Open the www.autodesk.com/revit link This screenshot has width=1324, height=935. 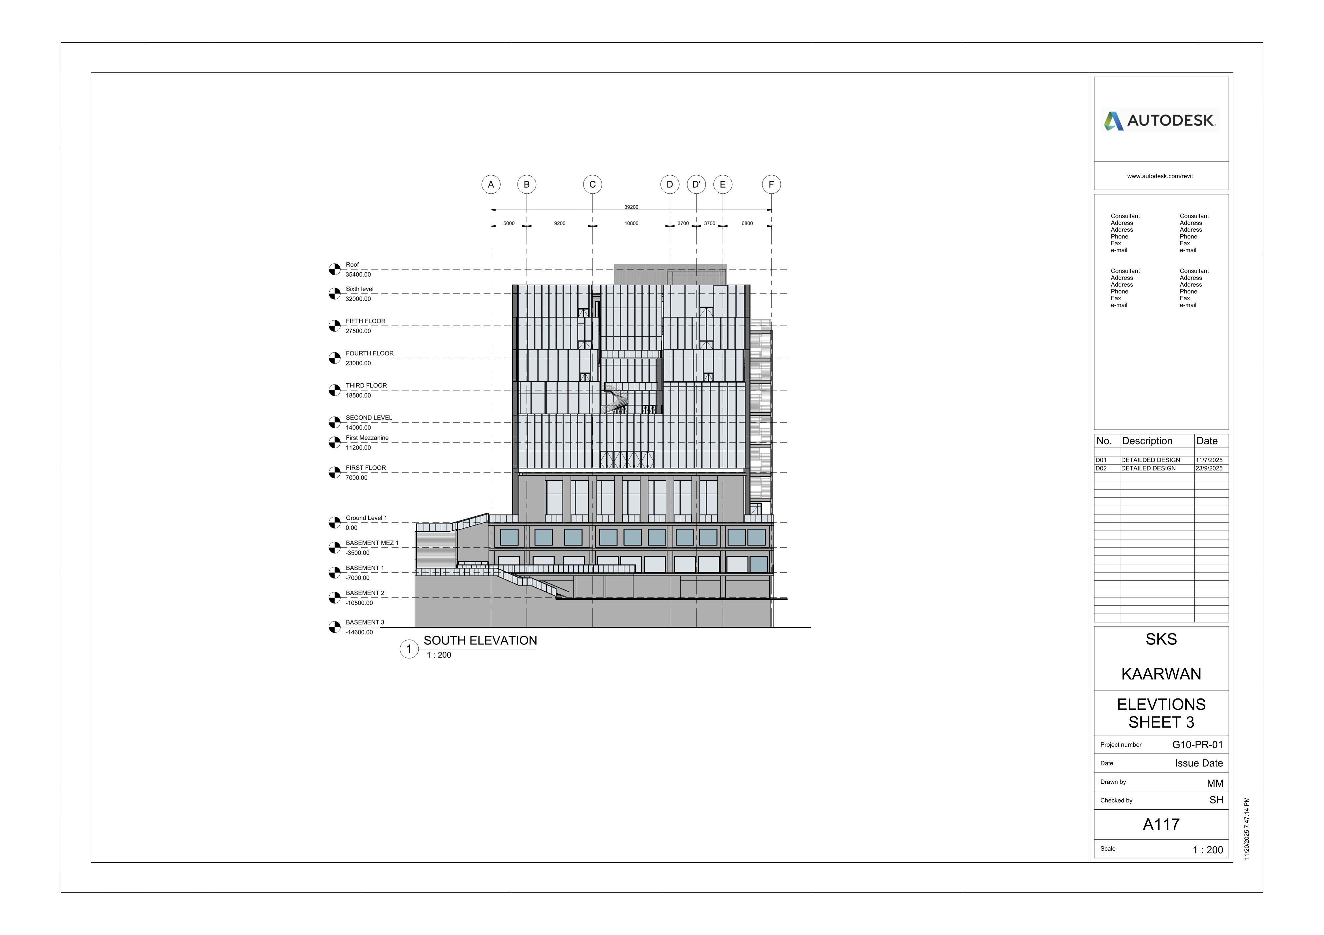tap(1160, 176)
